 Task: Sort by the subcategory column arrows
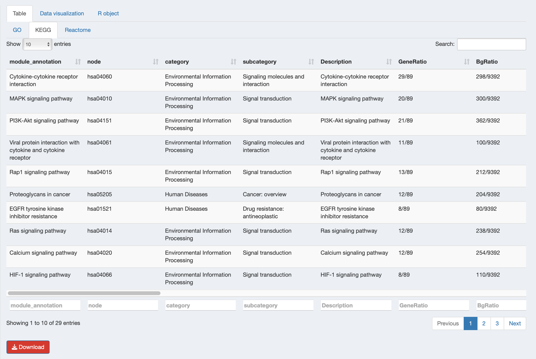pyautogui.click(x=311, y=62)
